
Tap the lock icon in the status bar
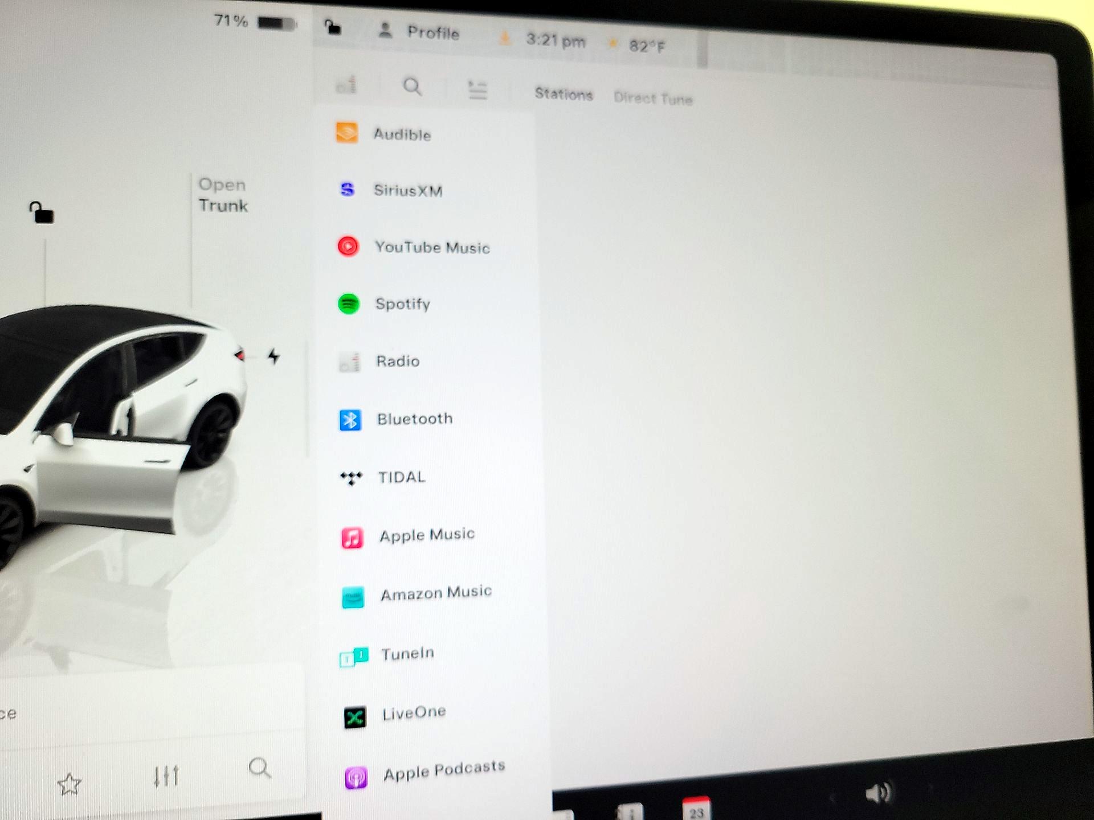[x=332, y=27]
